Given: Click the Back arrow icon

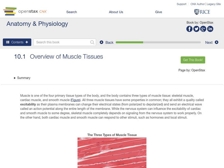Looking at the screenshot, I should (102, 43).
